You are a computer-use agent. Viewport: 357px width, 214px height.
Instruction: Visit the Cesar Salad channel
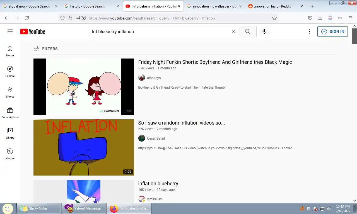pyautogui.click(x=156, y=138)
